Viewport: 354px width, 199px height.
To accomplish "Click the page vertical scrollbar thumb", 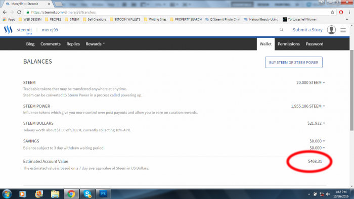I will pos(352,90).
